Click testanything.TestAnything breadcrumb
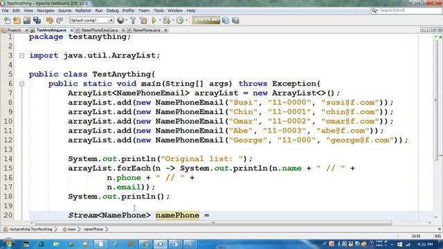443x249 pixels. (30, 229)
